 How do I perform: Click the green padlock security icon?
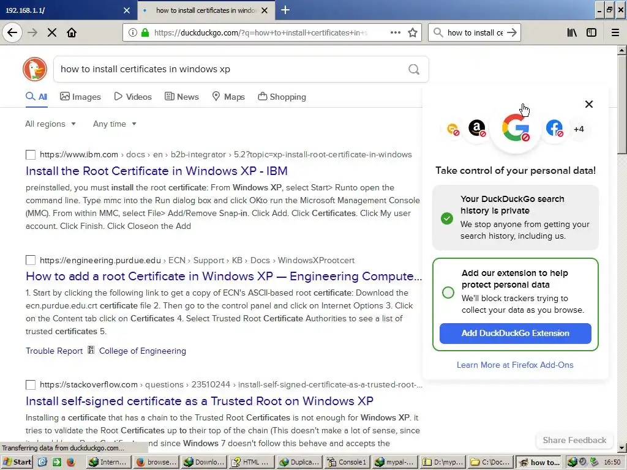pyautogui.click(x=145, y=32)
